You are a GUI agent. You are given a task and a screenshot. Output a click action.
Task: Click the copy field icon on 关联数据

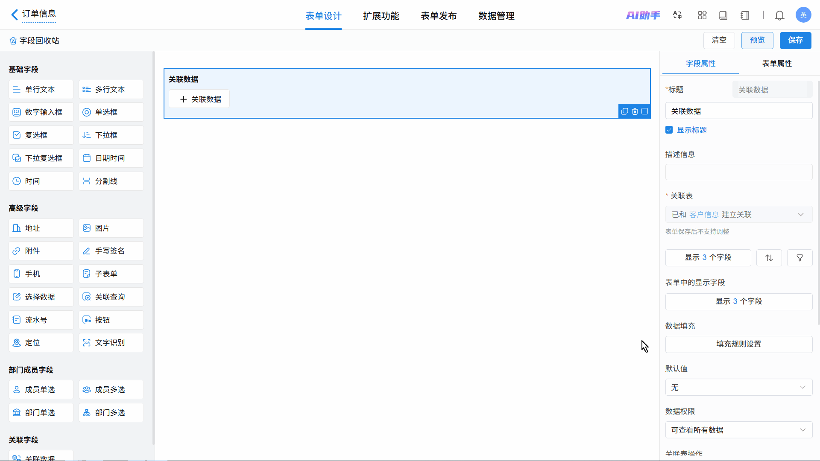pos(624,111)
